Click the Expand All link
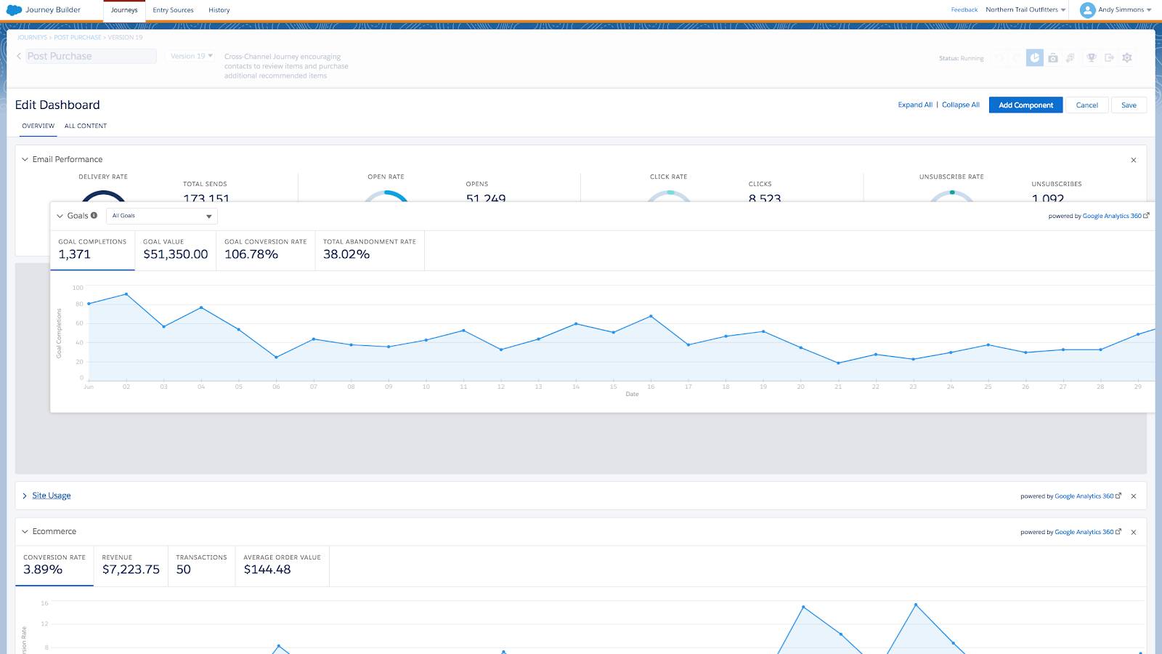Image resolution: width=1162 pixels, height=654 pixels. (915, 105)
